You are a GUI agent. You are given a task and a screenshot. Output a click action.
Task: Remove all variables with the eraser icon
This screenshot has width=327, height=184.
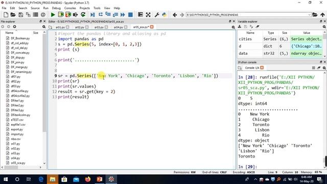pos(258,27)
